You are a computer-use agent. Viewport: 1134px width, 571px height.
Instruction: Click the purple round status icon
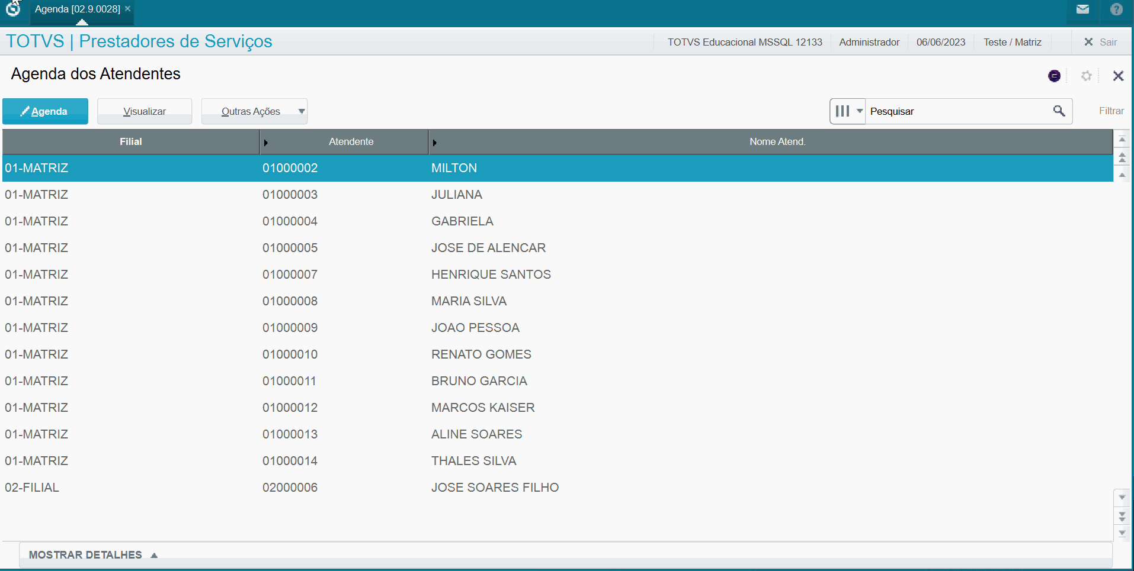pyautogui.click(x=1054, y=76)
